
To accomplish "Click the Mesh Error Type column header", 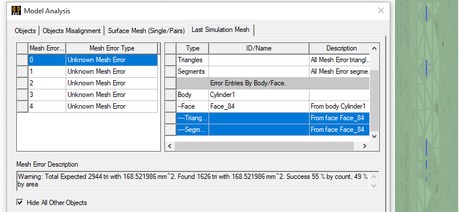I will [112, 48].
